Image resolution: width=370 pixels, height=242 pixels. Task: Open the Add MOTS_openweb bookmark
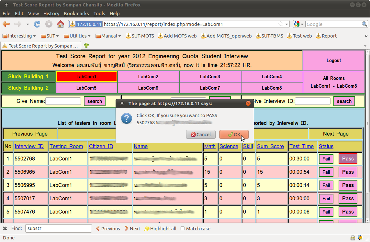pos(226,36)
